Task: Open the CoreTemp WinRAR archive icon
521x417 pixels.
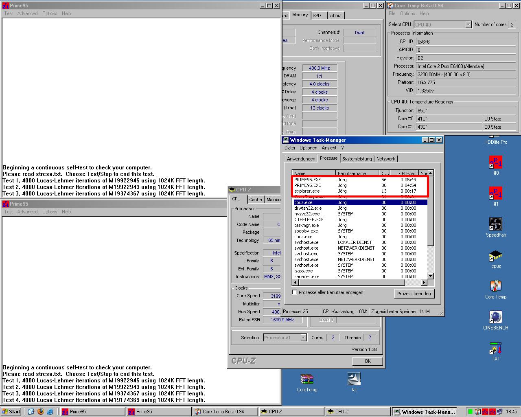Action: (x=307, y=382)
